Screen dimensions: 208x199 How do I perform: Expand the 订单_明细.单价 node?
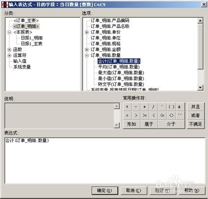coord(87,32)
